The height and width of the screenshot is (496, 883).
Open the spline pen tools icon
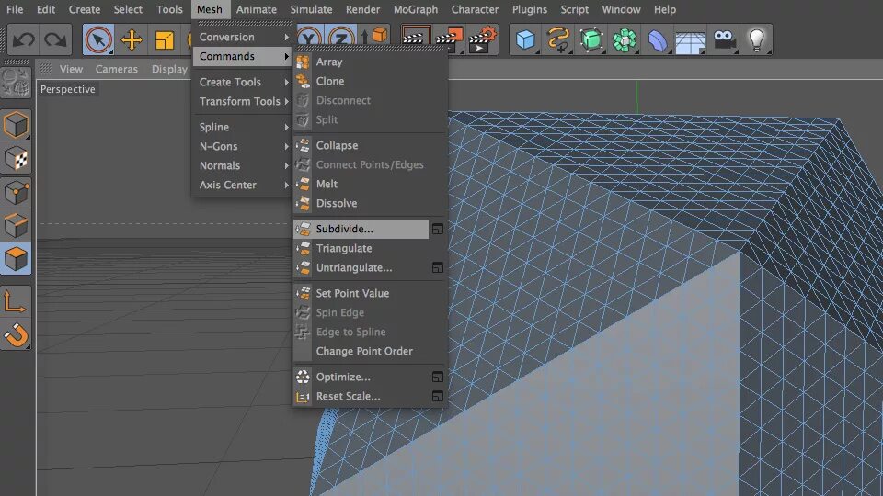[558, 39]
